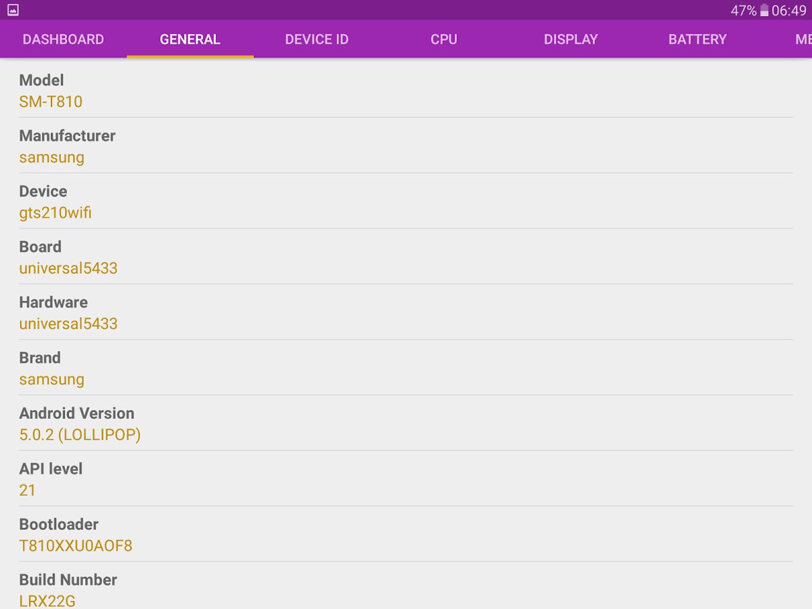Select the samsung value under Brand
The image size is (812, 609).
tap(51, 380)
